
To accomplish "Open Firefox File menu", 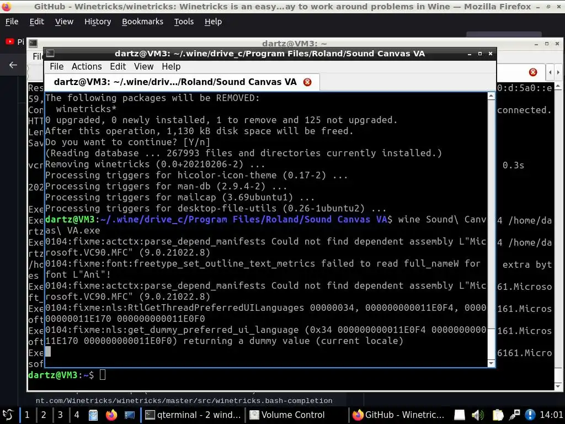I will pyautogui.click(x=12, y=22).
